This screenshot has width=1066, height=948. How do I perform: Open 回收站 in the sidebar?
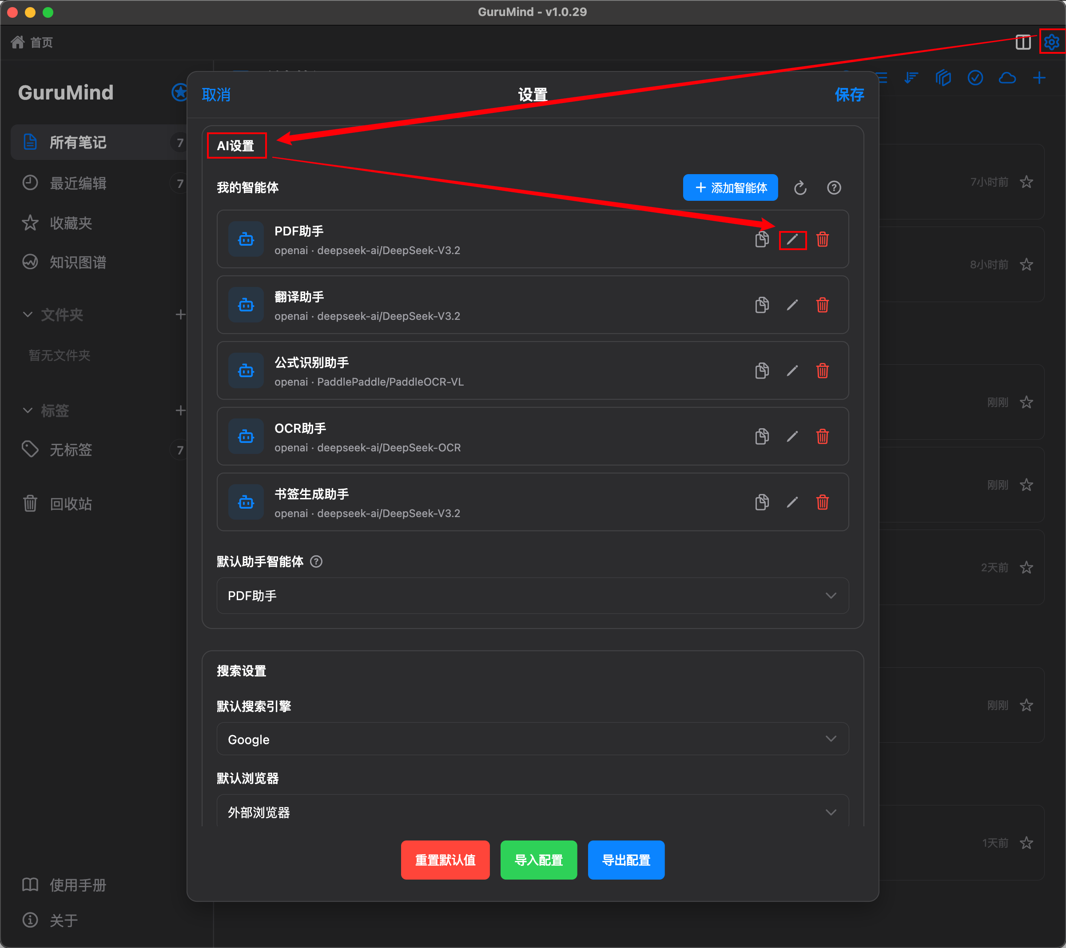pyautogui.click(x=71, y=503)
